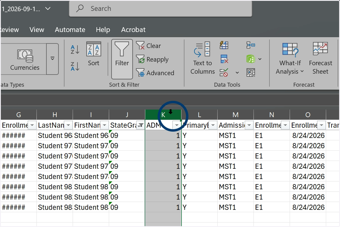340x227 pixels.
Task: Open filter dropdown for column G Enrollme
Action: (x=32, y=125)
